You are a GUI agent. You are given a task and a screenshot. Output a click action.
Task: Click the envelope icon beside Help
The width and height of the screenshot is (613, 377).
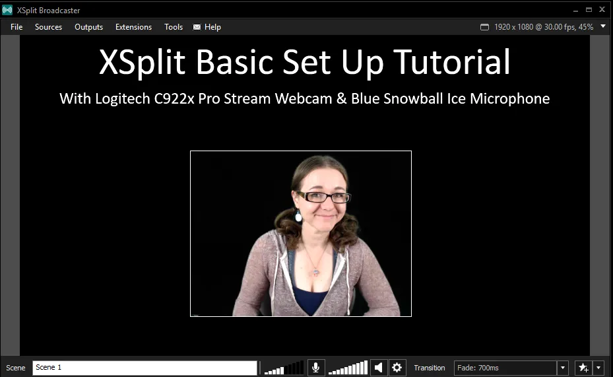(x=197, y=27)
